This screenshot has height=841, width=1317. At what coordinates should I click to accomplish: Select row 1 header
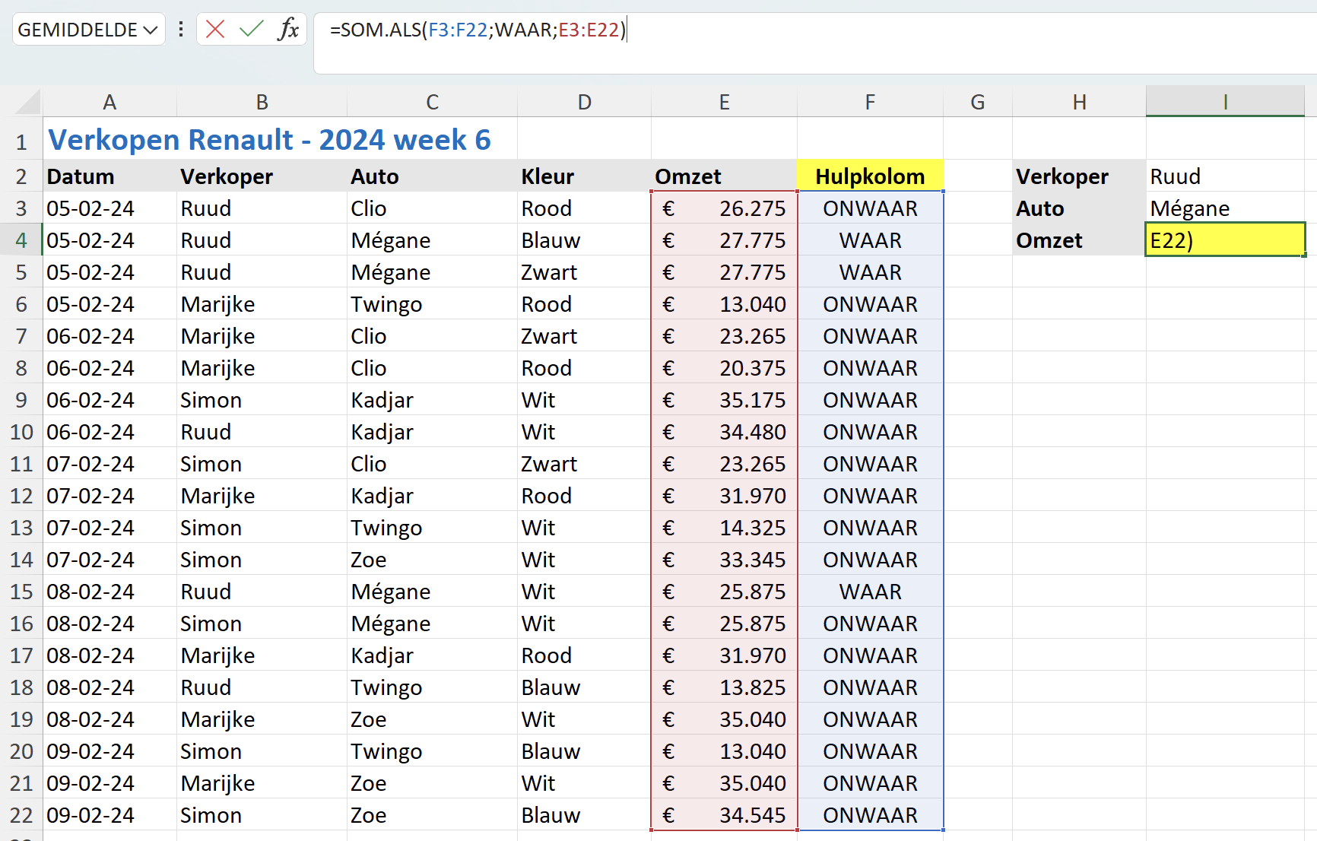point(21,141)
